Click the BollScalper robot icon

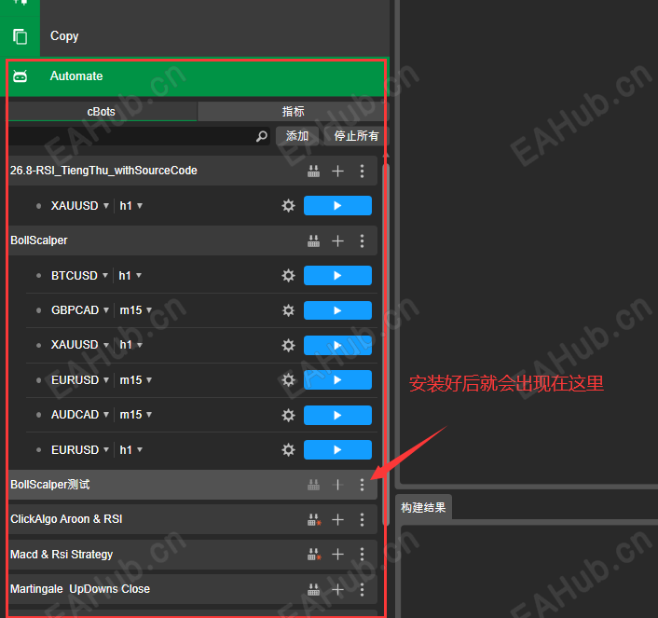(313, 241)
